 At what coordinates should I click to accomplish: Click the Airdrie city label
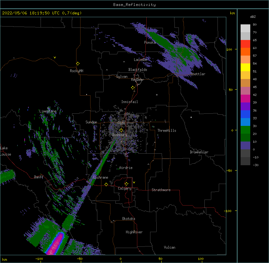coord(126,168)
